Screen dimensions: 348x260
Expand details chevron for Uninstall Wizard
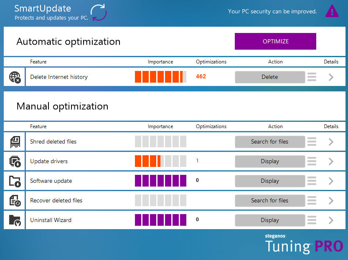(331, 220)
